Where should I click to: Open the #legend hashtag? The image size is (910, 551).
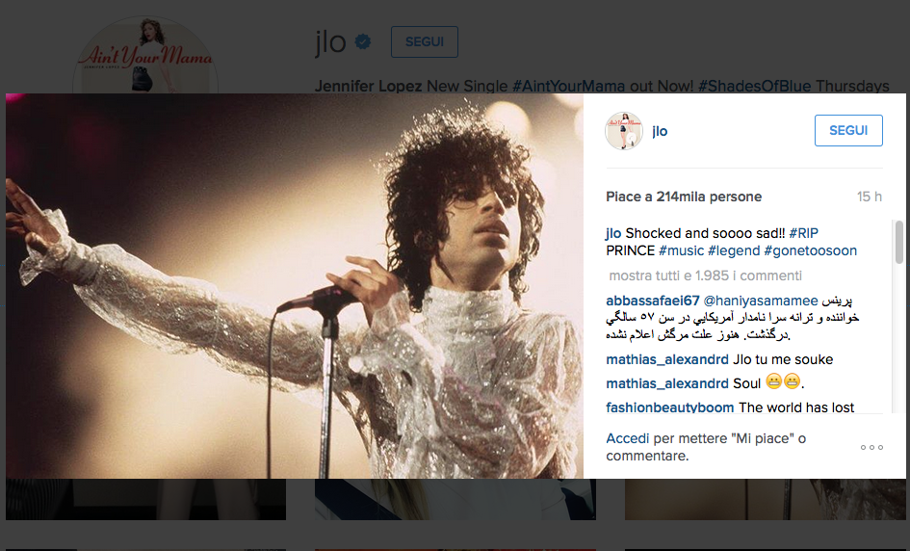click(x=734, y=250)
